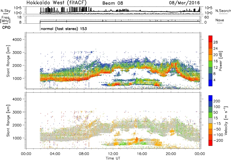Click the '2000' tick of the power panel
This screenshot has height=160, width=231.
[17, 66]
